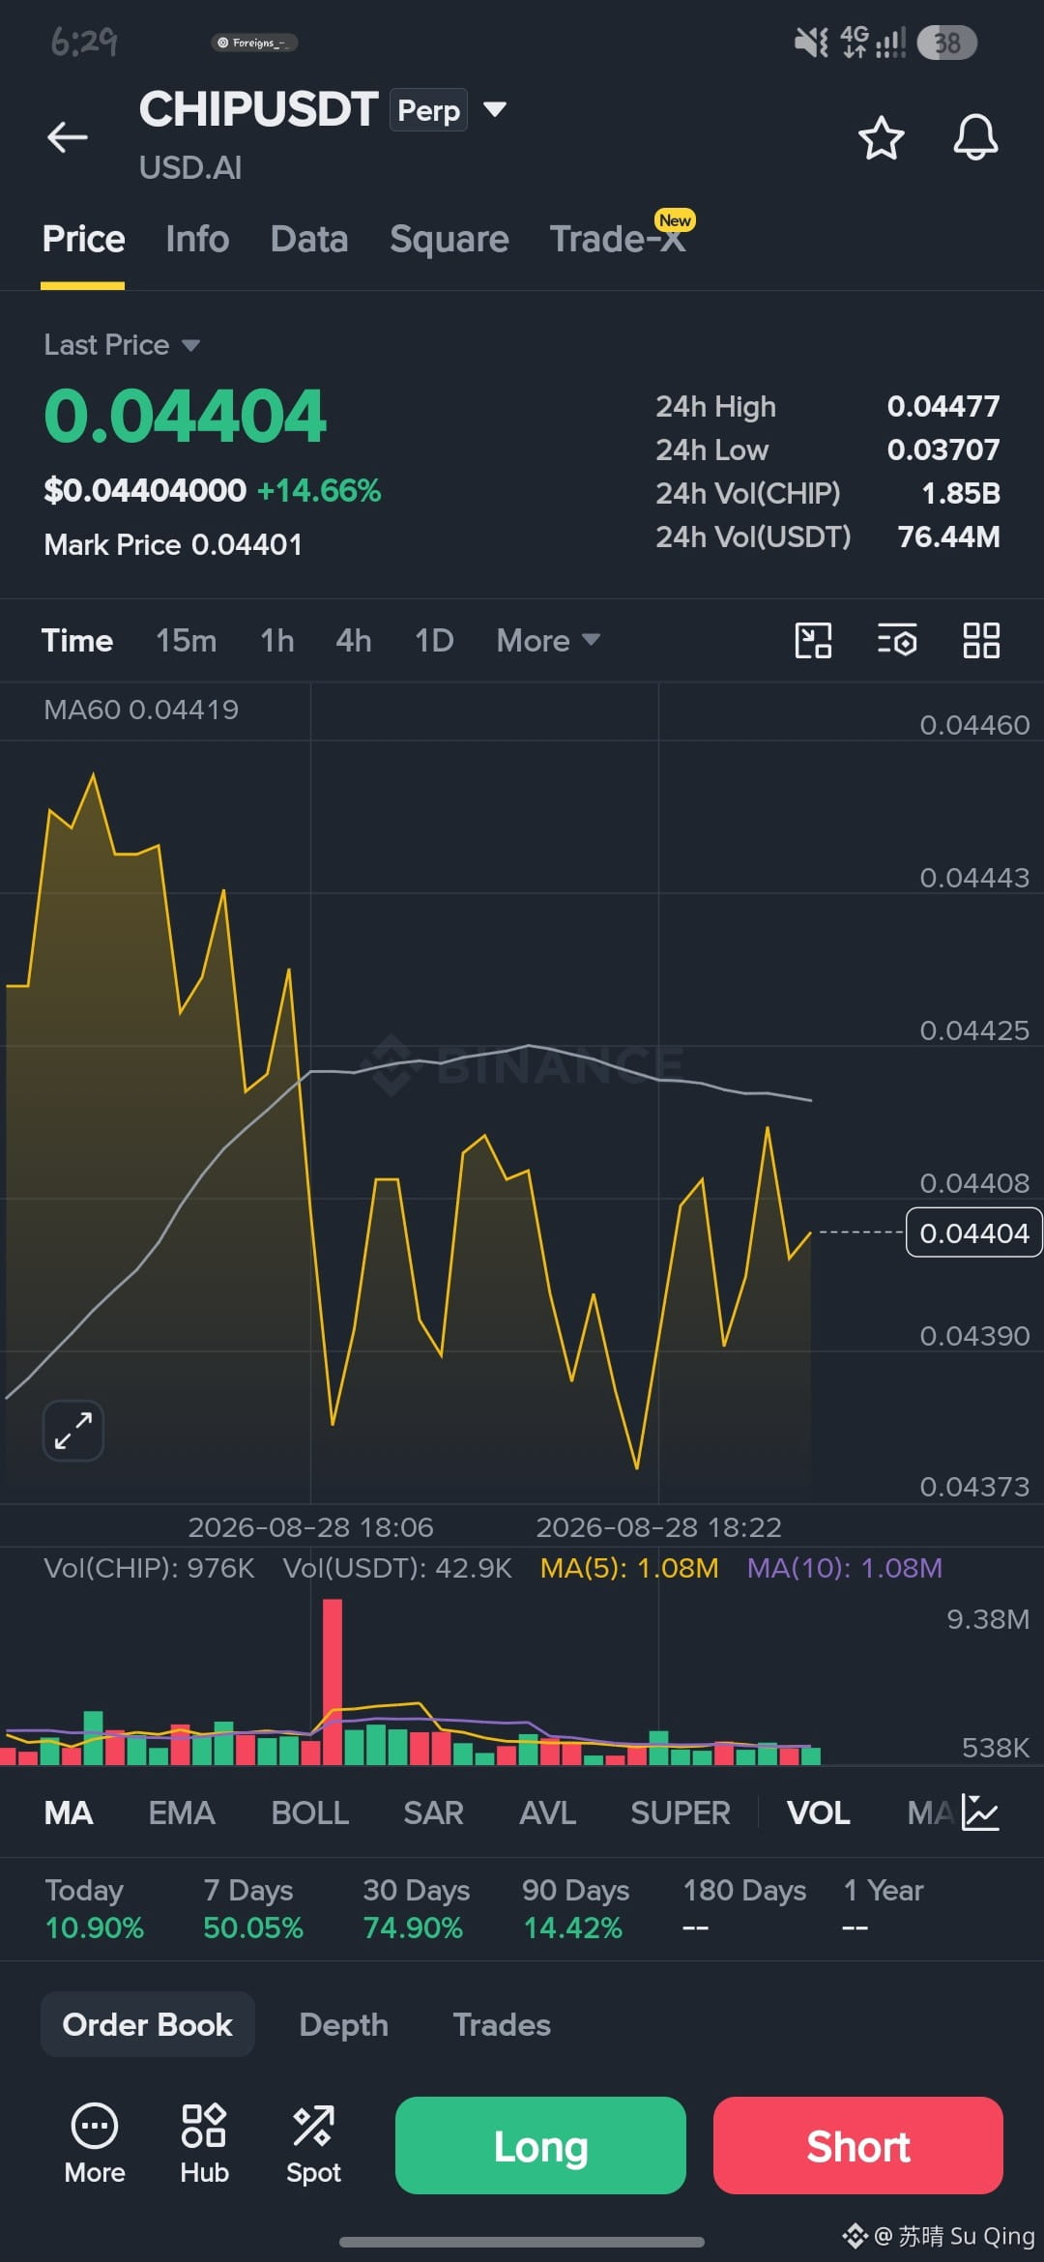The image size is (1044, 2262).
Task: Open the Depth tab
Action: (343, 2024)
